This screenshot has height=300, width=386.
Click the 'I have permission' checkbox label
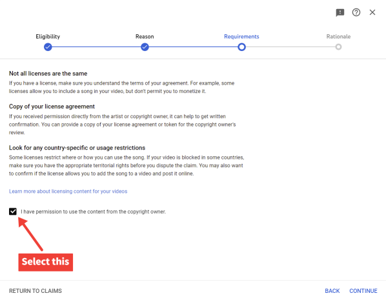[x=94, y=212]
